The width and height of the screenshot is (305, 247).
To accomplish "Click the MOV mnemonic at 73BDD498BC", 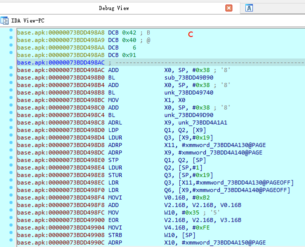I will click(x=113, y=100).
